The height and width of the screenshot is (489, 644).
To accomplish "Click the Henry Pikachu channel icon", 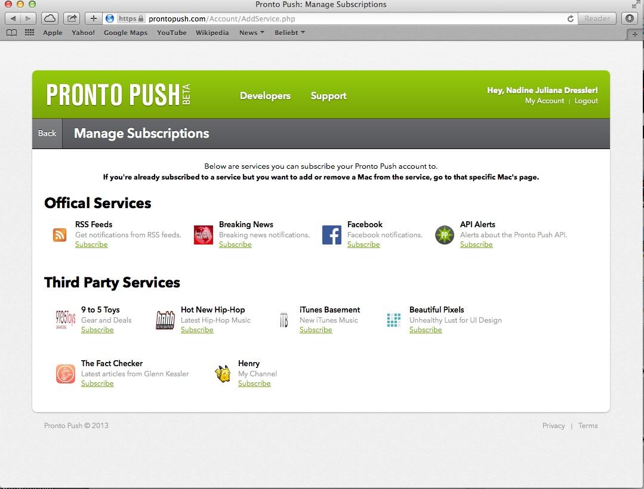I will coord(223,374).
